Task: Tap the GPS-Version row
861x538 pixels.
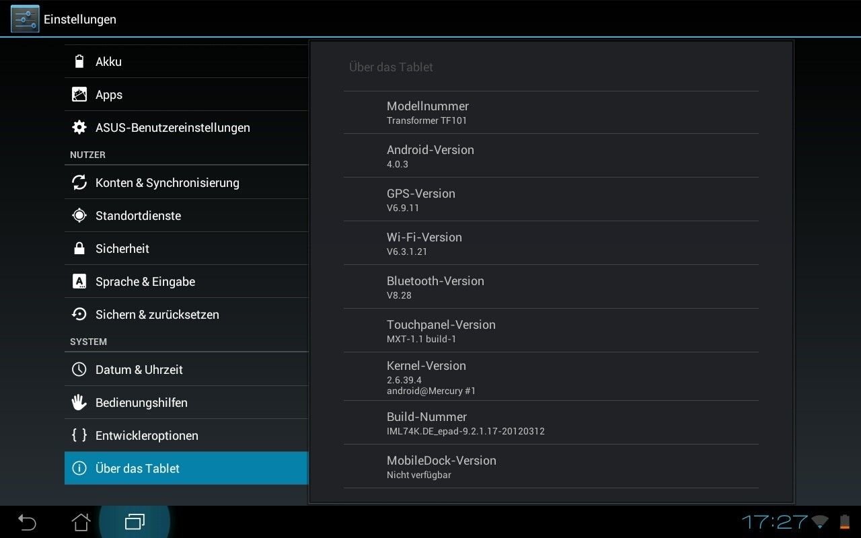Action: 551,199
